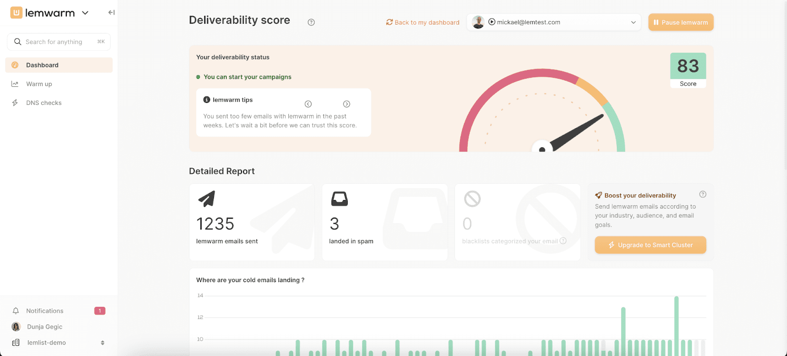Image resolution: width=787 pixels, height=356 pixels.
Task: Expand the lemwarm app switcher chevron
Action: (85, 13)
